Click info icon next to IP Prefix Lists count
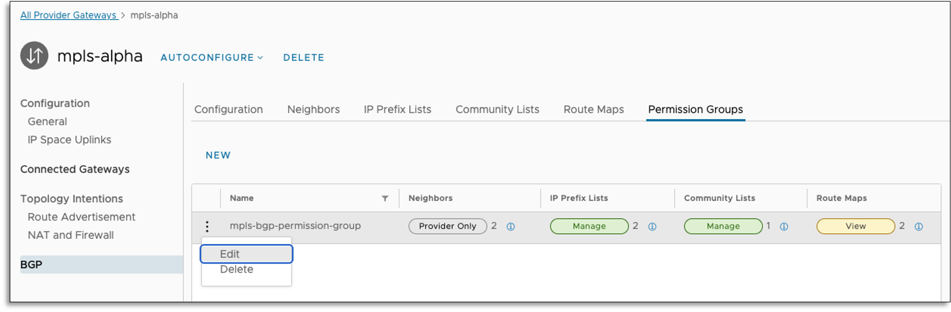Image resolution: width=951 pixels, height=312 pixels. tap(652, 227)
